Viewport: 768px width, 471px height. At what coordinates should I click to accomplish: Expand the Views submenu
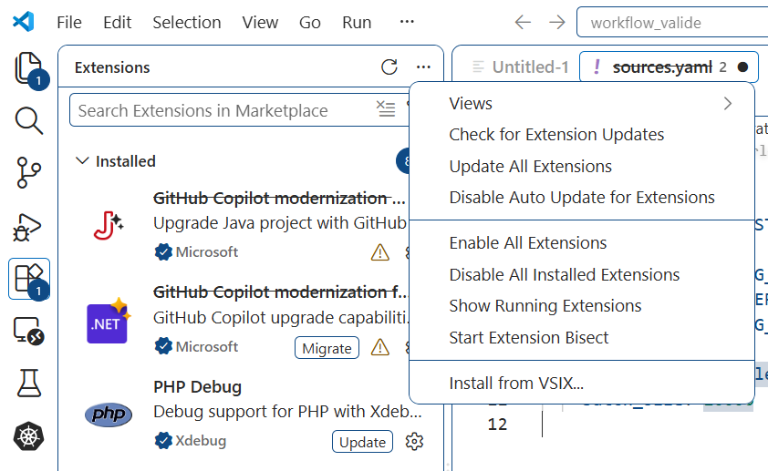[581, 103]
